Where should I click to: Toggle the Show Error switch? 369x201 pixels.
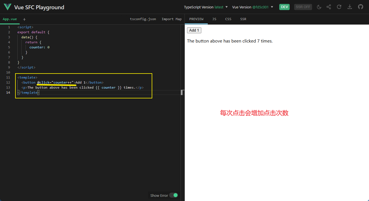(174, 195)
